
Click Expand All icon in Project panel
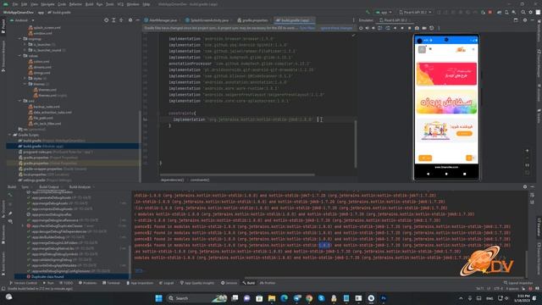click(113, 20)
